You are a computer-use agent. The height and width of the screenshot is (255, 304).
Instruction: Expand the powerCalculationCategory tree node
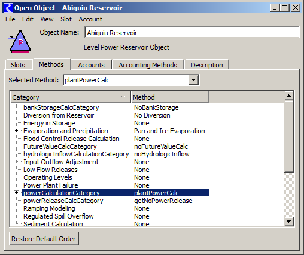click(17, 193)
